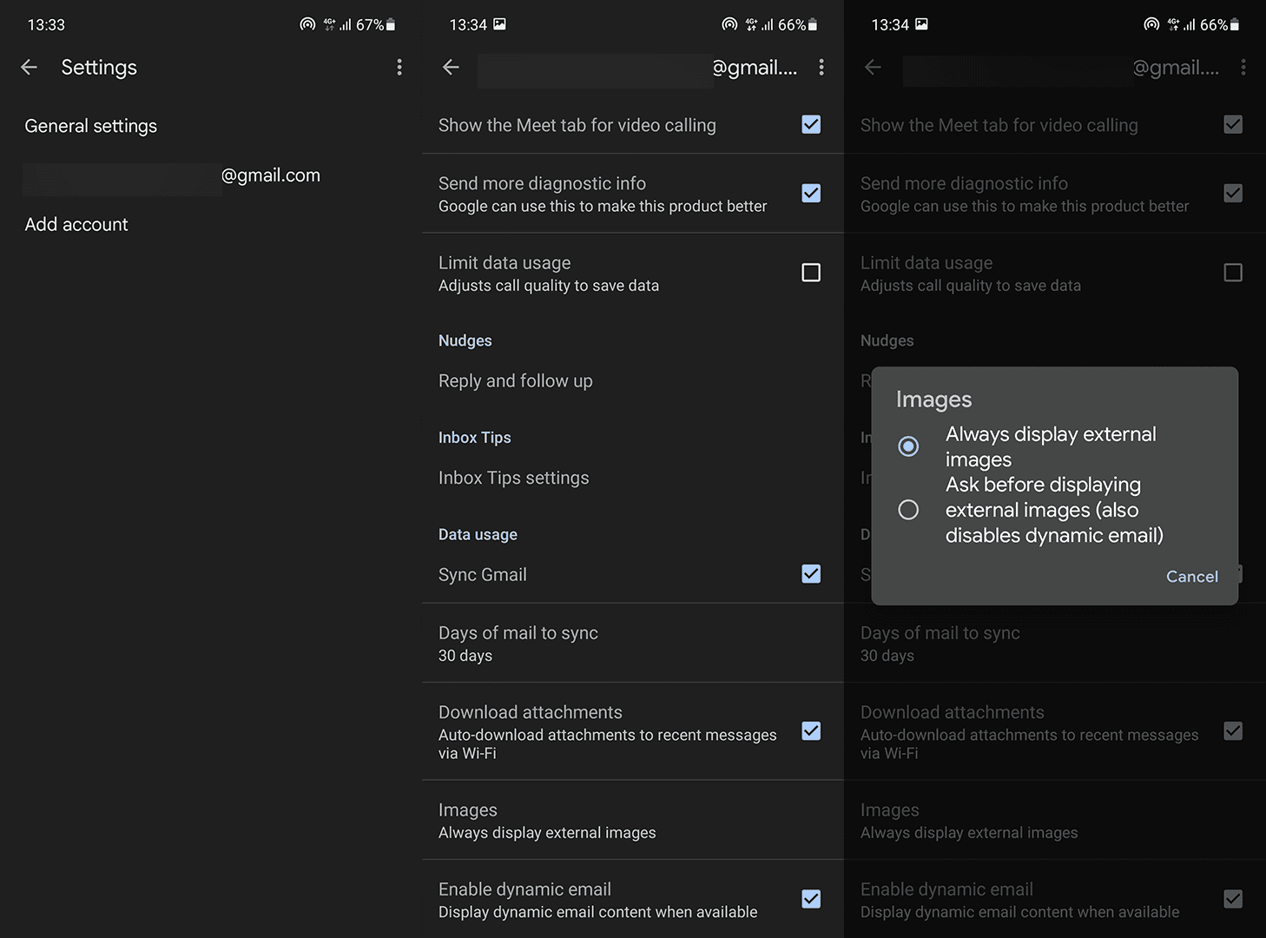Tap the screen cast icon in status bar
This screenshot has height=938, width=1266.
tap(307, 24)
